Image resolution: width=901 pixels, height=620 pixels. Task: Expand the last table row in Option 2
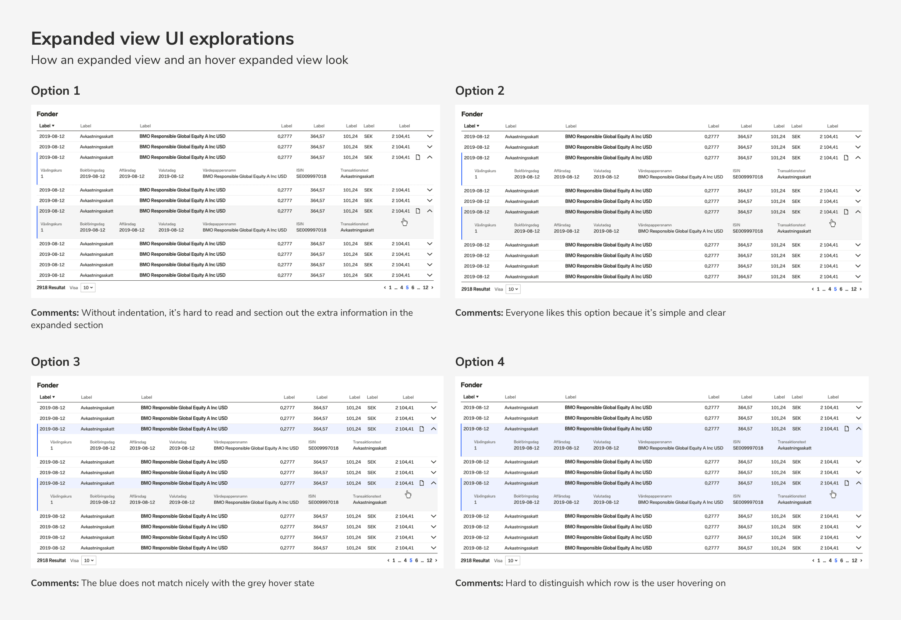[x=858, y=276]
